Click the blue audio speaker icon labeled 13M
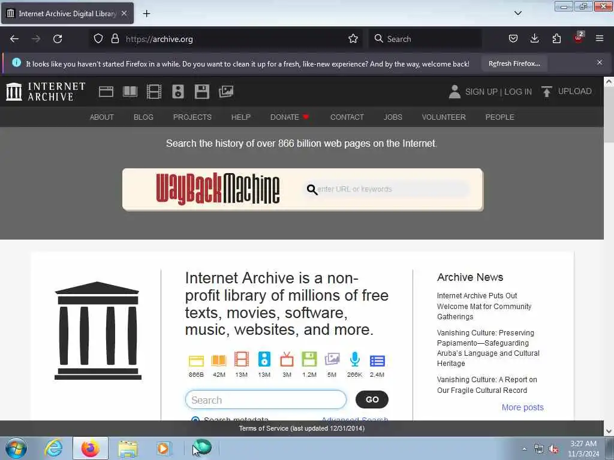 pyautogui.click(x=264, y=359)
